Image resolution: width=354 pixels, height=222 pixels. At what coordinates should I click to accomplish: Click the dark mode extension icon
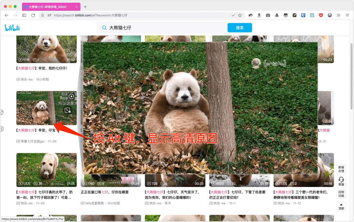point(285,15)
